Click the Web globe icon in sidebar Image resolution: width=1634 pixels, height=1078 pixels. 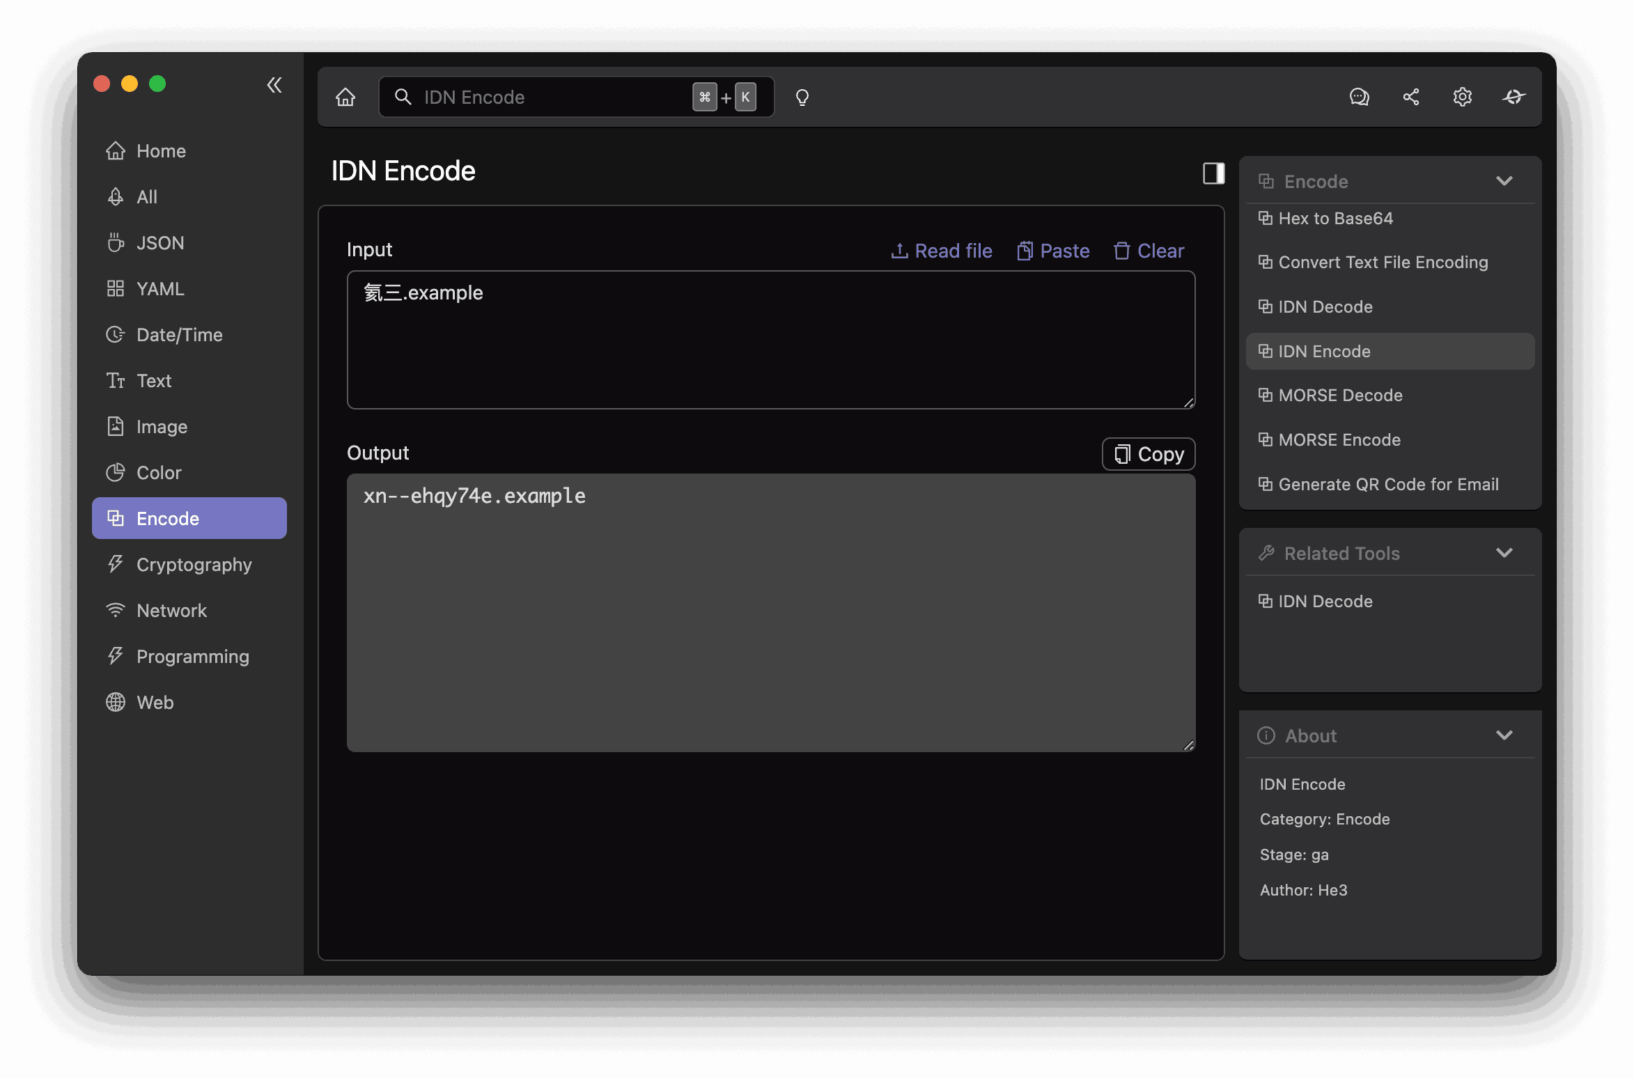coord(116,702)
